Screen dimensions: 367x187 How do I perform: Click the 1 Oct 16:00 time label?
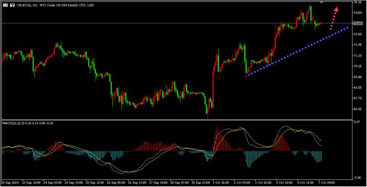tap(221, 182)
